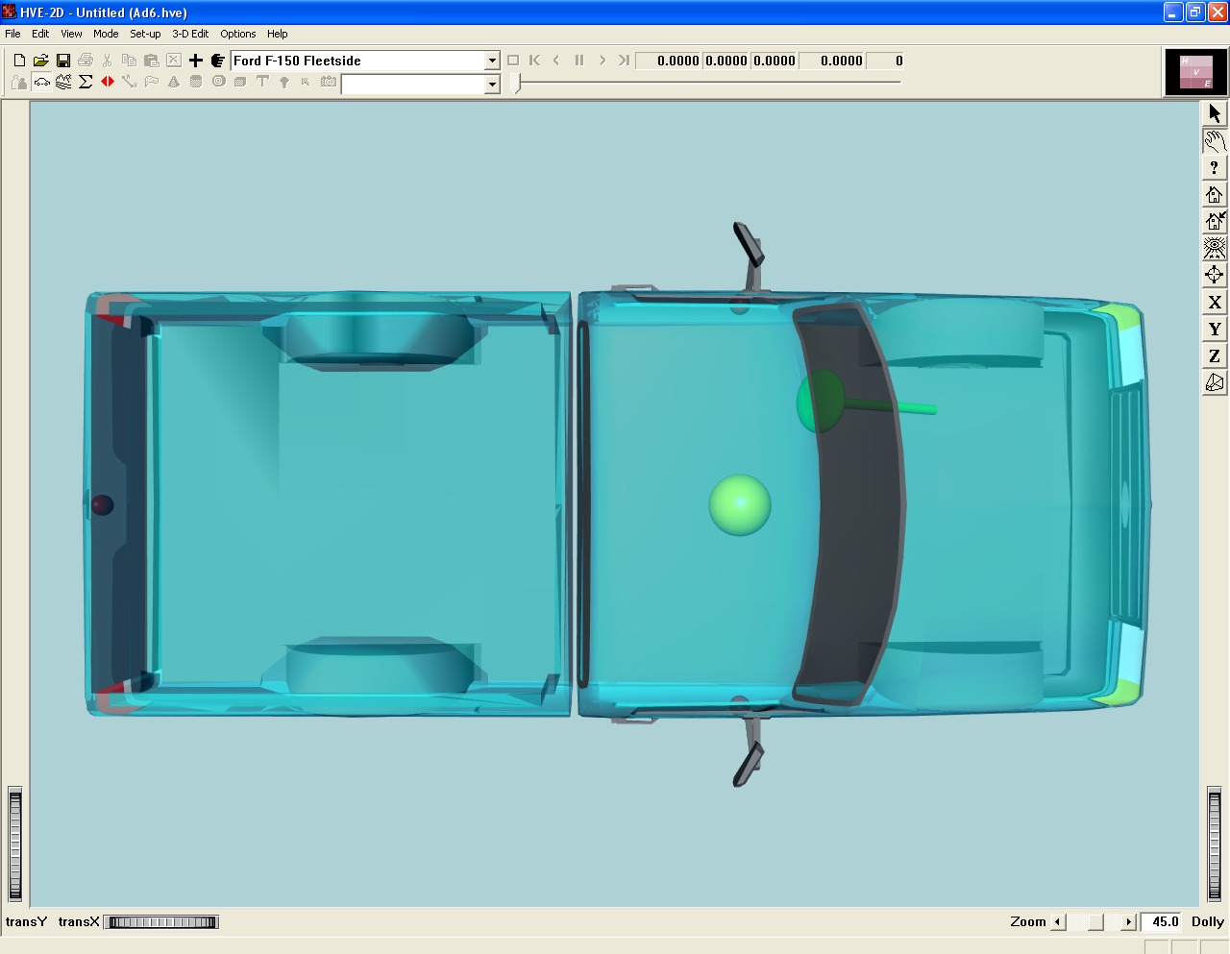This screenshot has height=954, width=1230.
Task: Align view to the Z axis
Action: [1215, 356]
